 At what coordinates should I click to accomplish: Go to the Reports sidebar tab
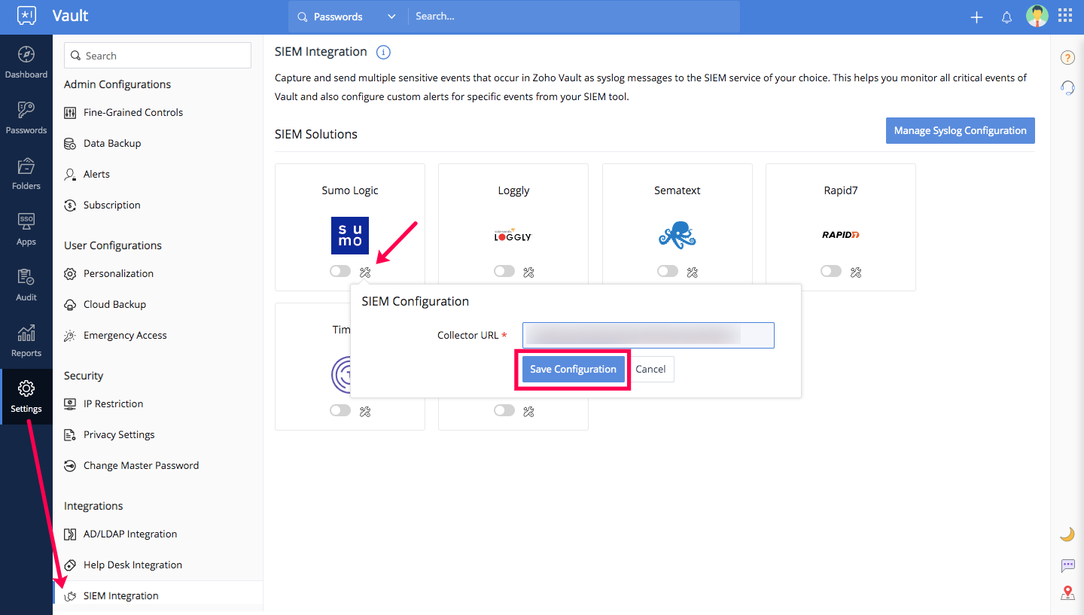pyautogui.click(x=26, y=340)
